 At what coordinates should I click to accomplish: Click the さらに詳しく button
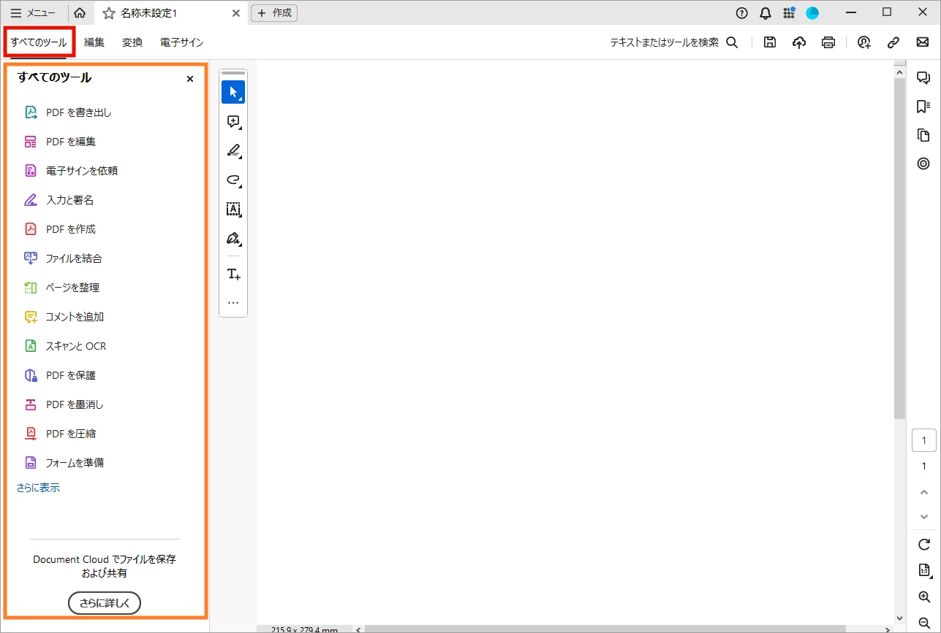[x=105, y=603]
